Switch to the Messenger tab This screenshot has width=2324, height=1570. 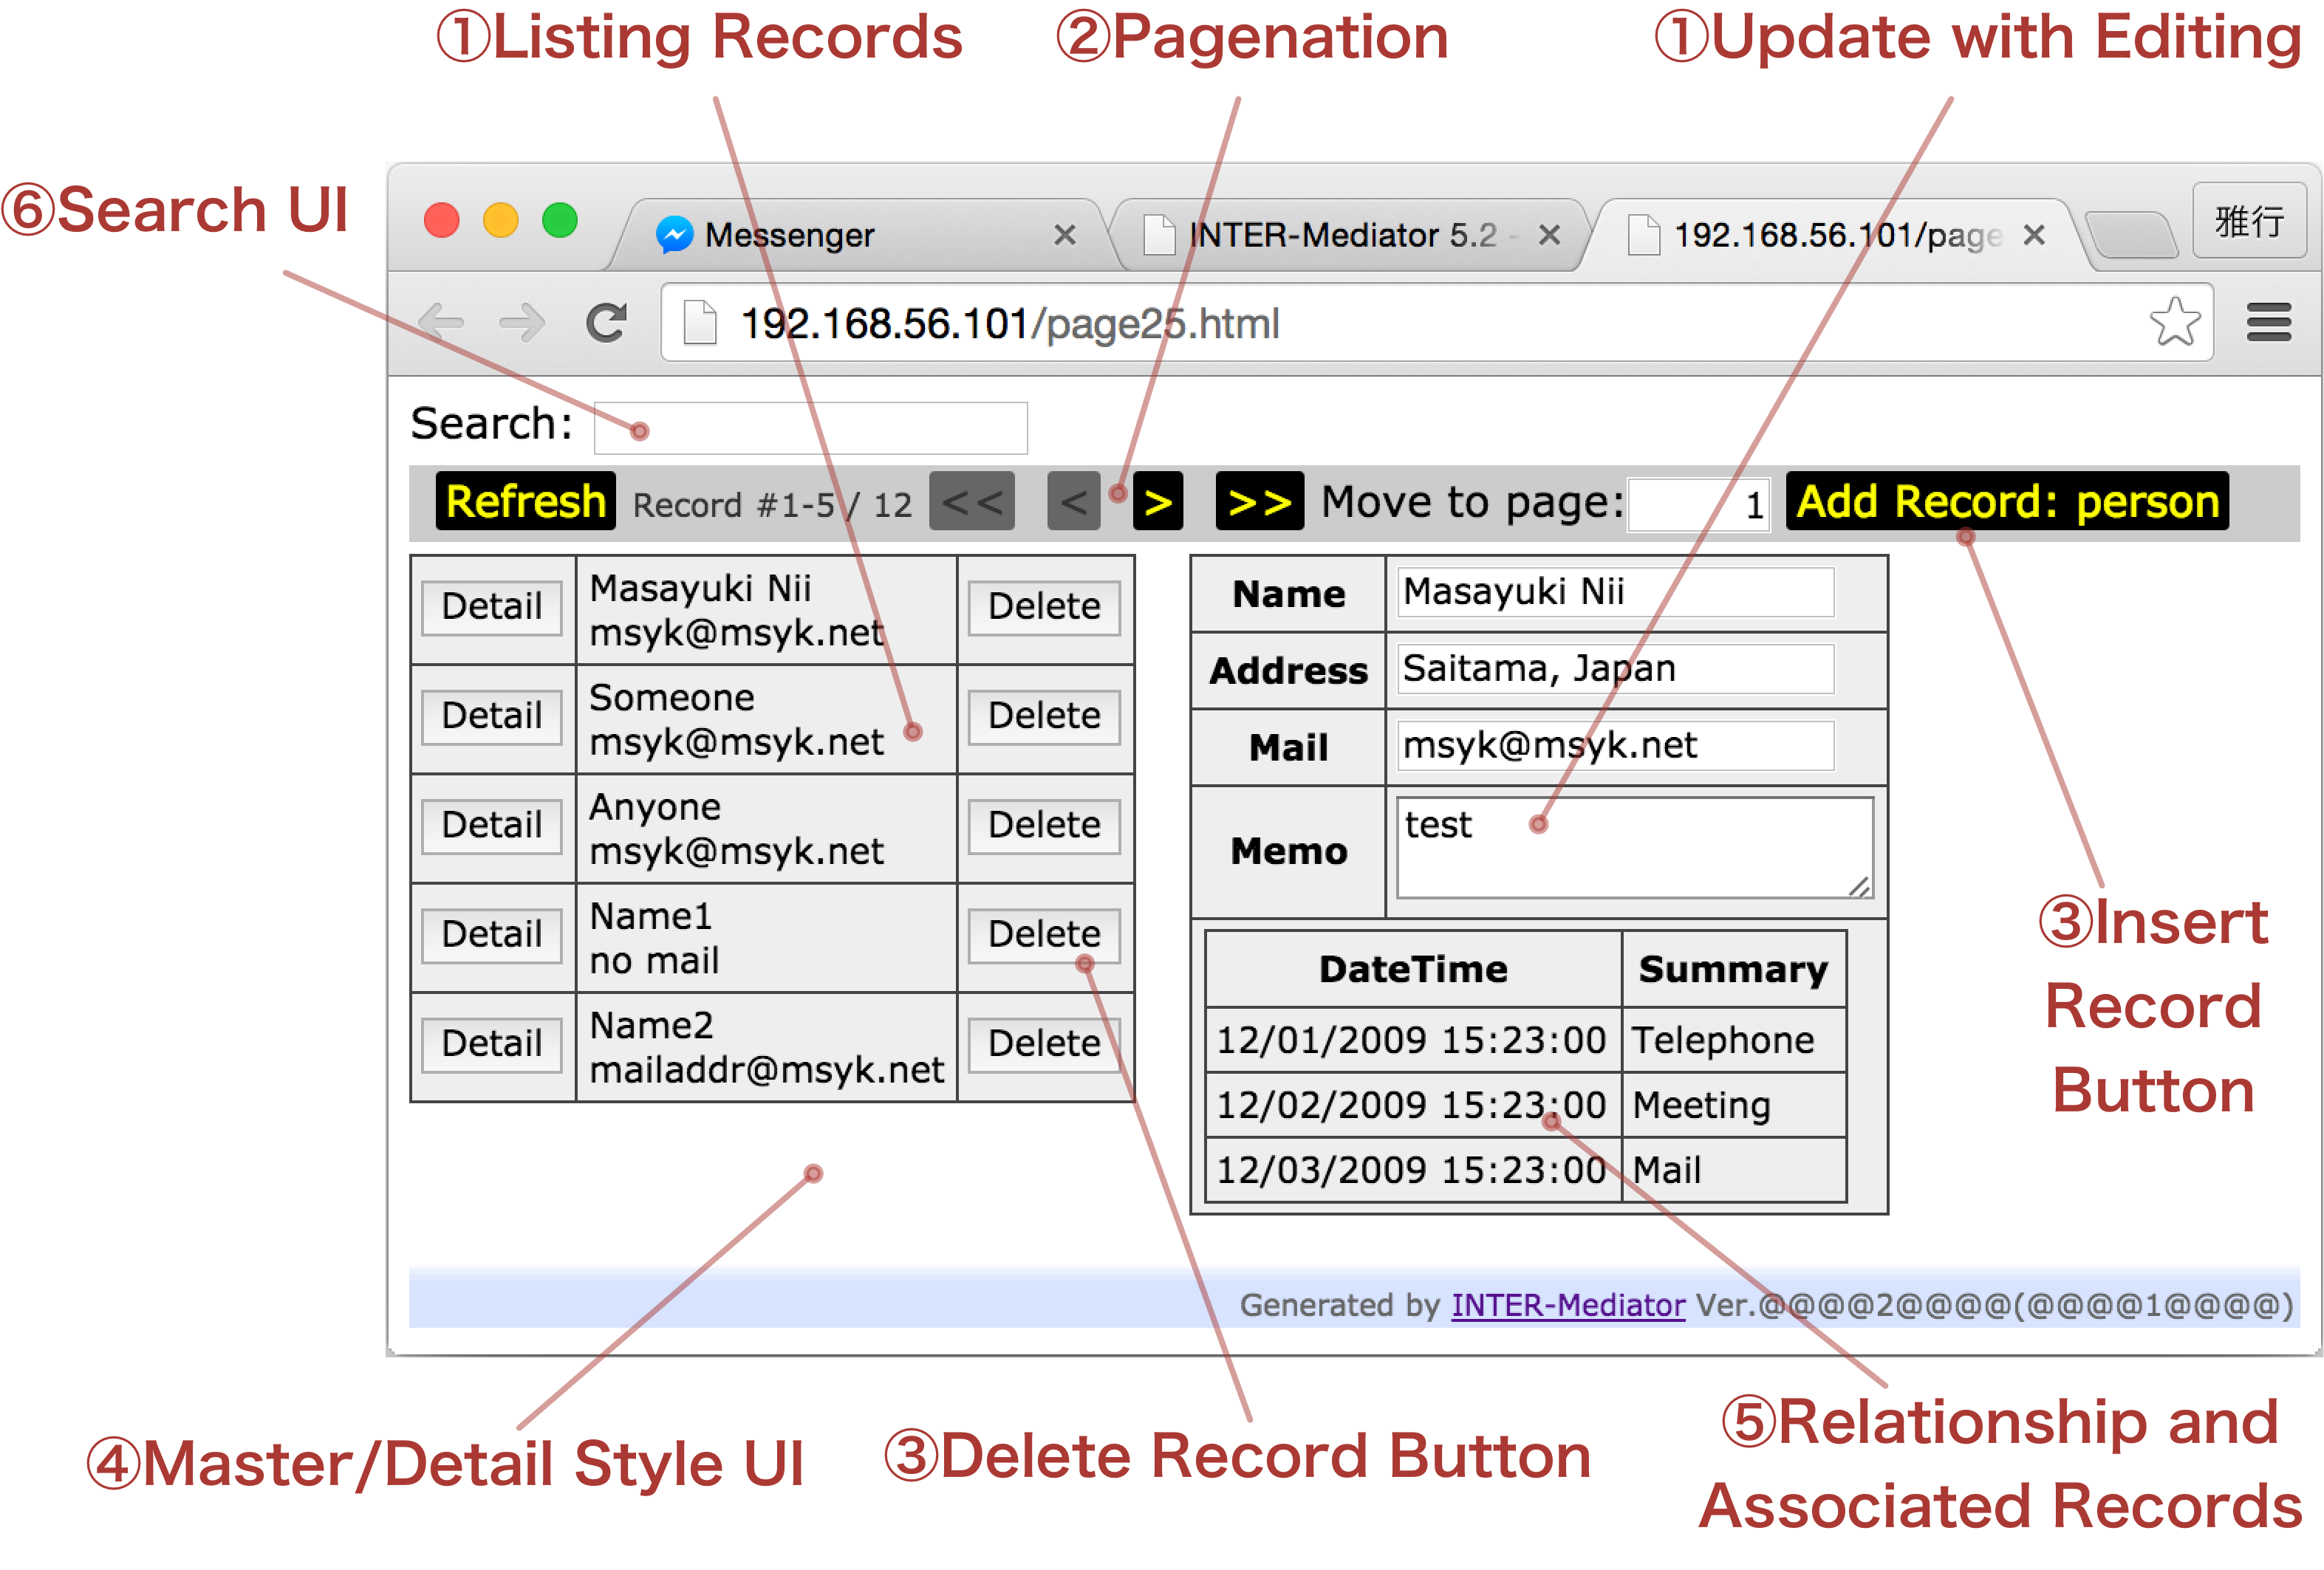pyautogui.click(x=860, y=235)
